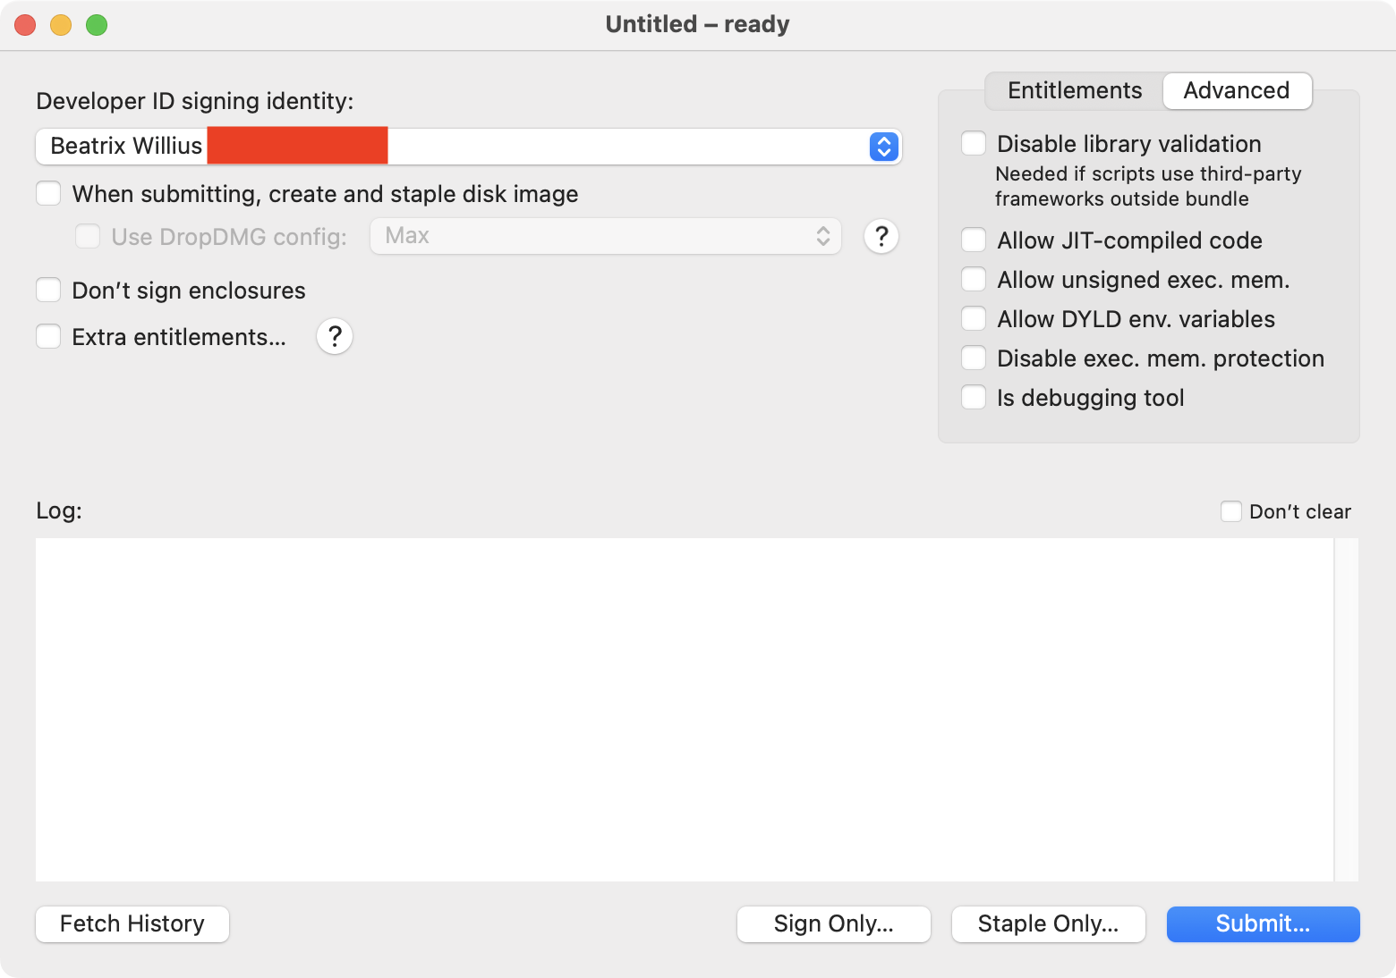The height and width of the screenshot is (978, 1396).
Task: Click the help icon beside DropDMG config
Action: [x=881, y=236]
